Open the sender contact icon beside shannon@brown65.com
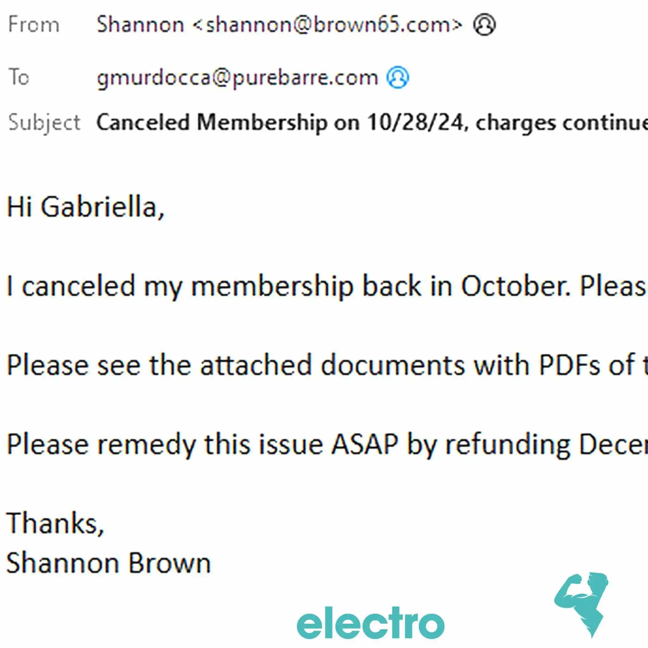 coord(484,24)
